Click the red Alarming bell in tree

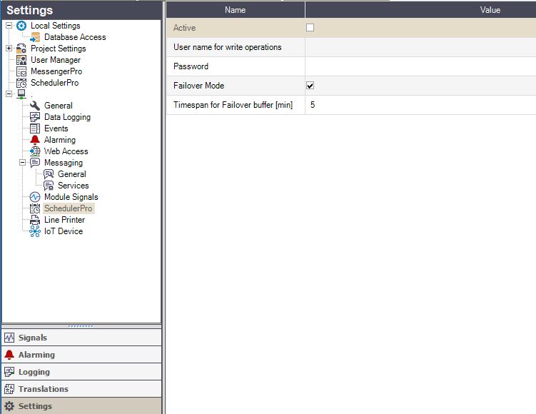pos(35,140)
